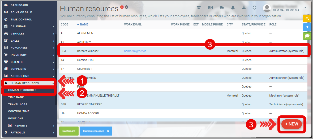Sort the list by Name column
This screenshot has width=313, height=139.
pyautogui.click(x=84, y=24)
